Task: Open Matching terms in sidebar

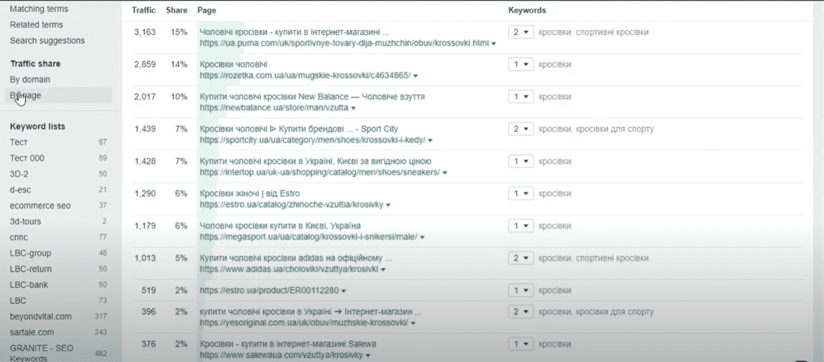Action: pos(39,9)
